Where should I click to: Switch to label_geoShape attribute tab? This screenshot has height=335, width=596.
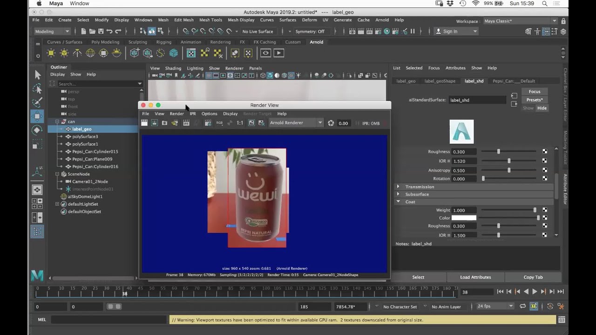[x=440, y=81]
